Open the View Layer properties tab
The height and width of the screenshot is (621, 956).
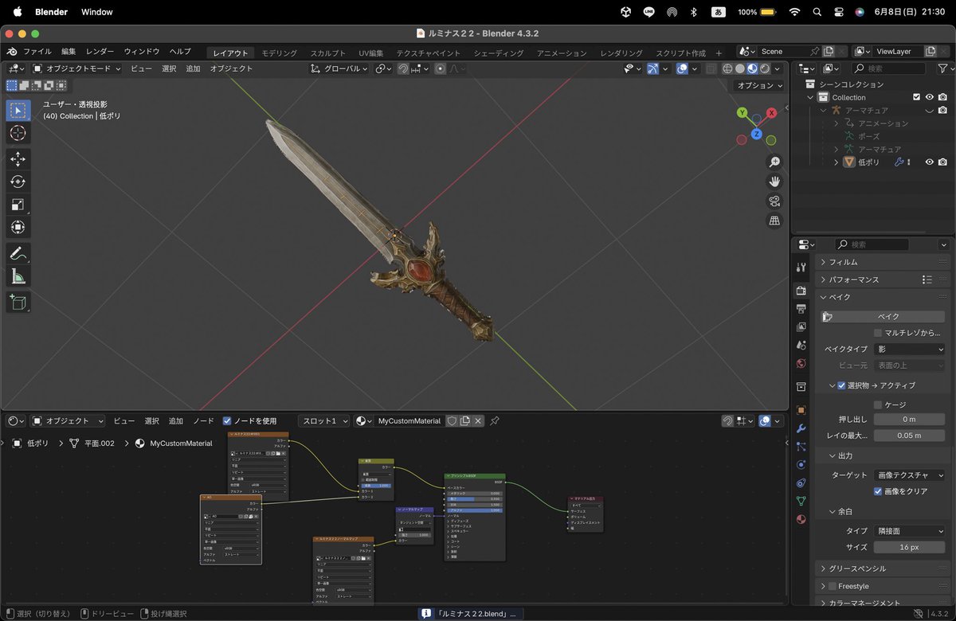[x=801, y=326]
